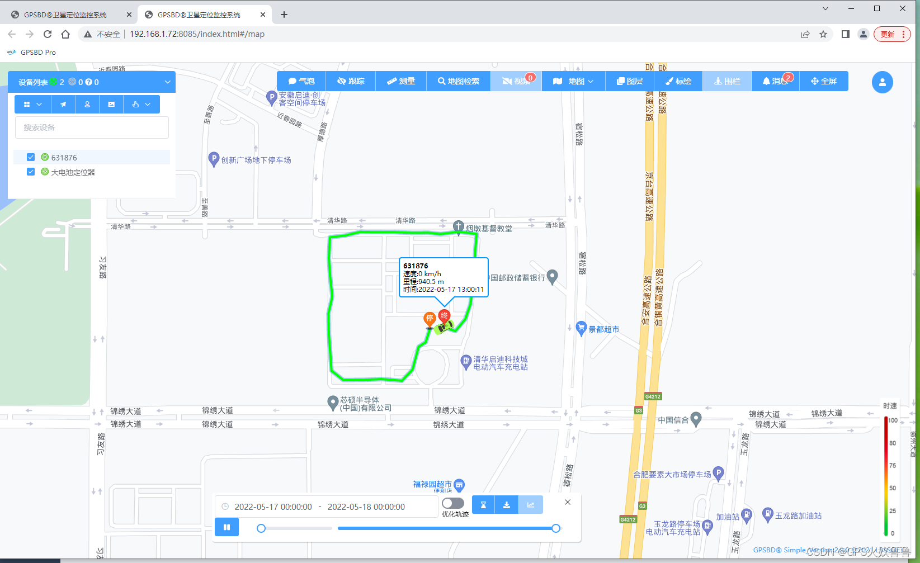Uncheck the 大电池定位器 device checkbox
The width and height of the screenshot is (920, 563).
(x=31, y=172)
